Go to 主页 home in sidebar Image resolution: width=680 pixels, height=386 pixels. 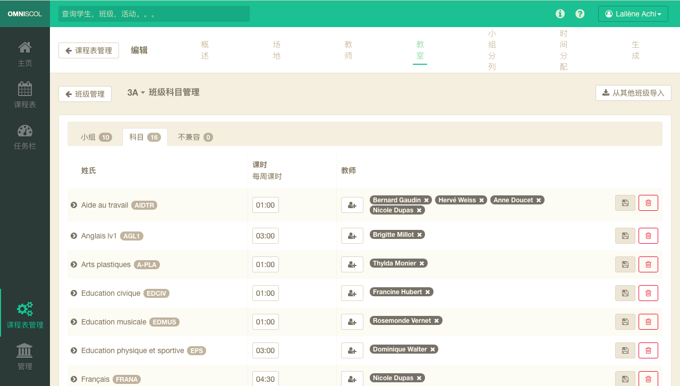[25, 54]
